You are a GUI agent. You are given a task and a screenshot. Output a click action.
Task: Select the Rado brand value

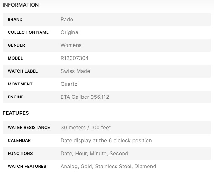click(x=67, y=20)
